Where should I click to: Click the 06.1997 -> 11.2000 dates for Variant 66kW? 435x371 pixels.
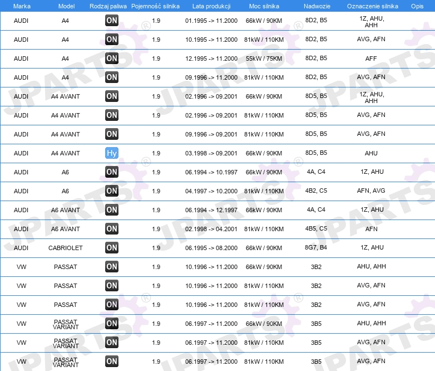211,324
